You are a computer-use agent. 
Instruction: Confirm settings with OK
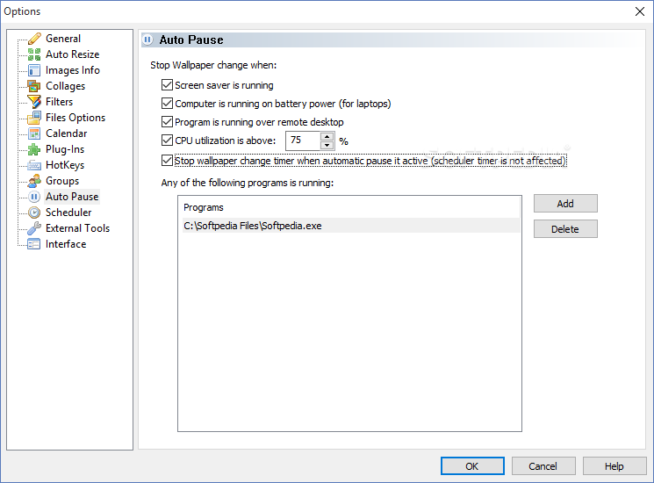472,466
